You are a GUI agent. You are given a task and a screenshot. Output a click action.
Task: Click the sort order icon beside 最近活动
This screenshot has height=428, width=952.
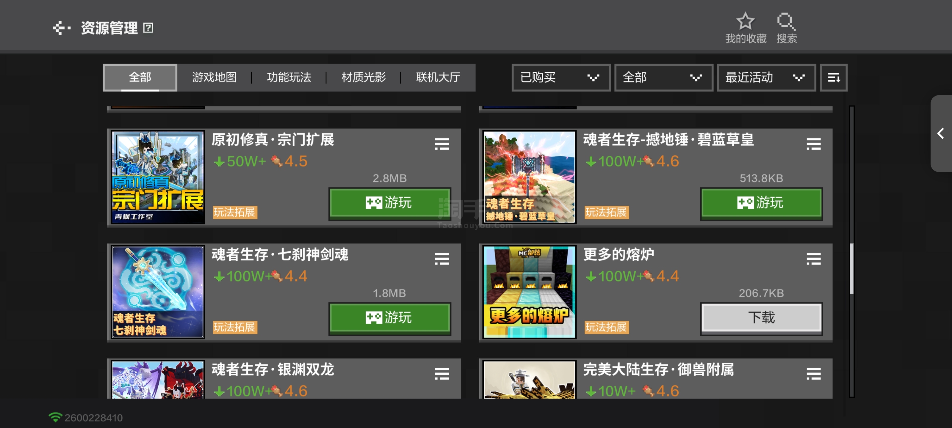pyautogui.click(x=833, y=78)
